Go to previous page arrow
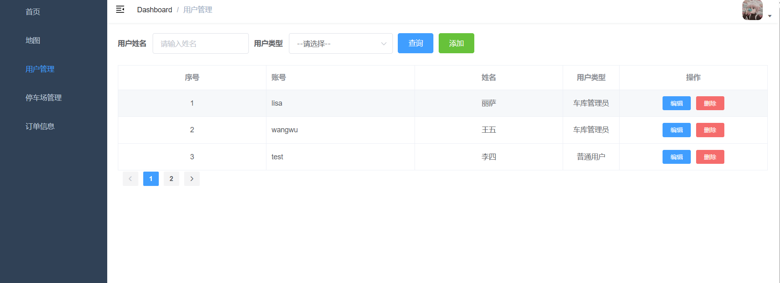The width and height of the screenshot is (780, 283). point(131,179)
